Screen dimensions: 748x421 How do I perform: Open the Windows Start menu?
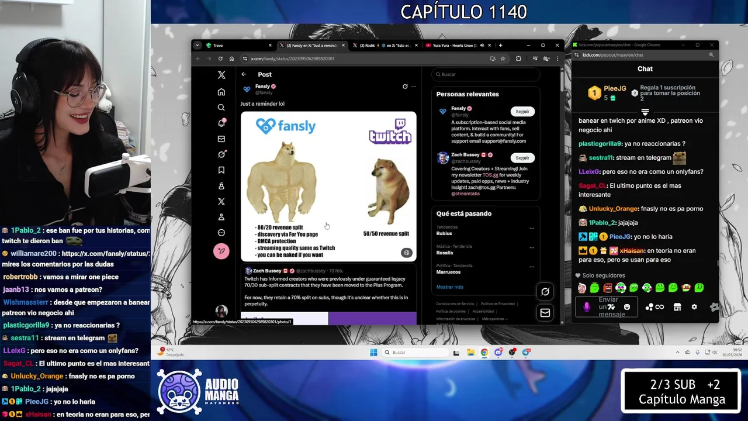373,353
